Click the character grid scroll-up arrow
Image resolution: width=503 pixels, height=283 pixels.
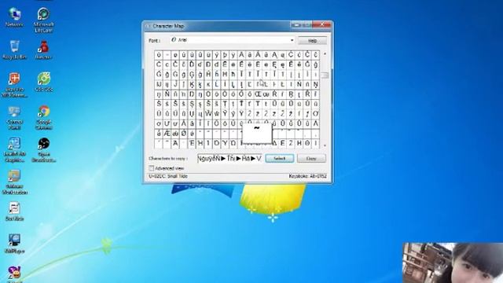pos(325,54)
